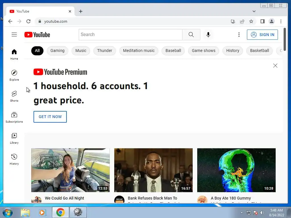
Task: Reload the page
Action: (x=28, y=21)
